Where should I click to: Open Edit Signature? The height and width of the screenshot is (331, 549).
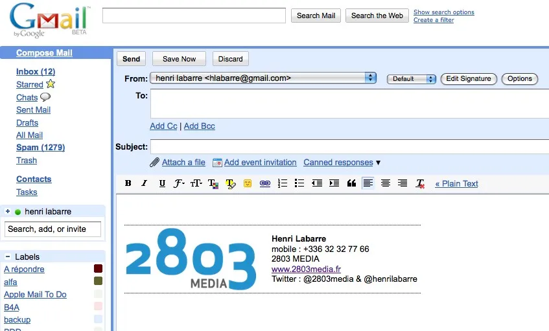(469, 78)
